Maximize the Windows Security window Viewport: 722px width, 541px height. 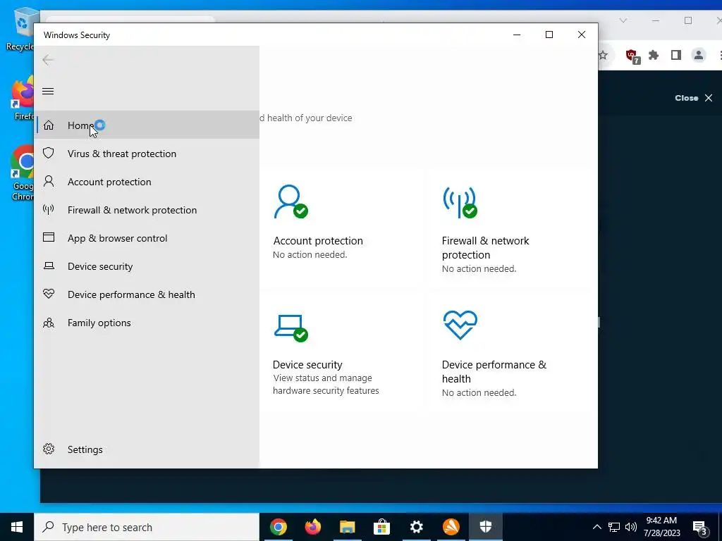(x=549, y=35)
